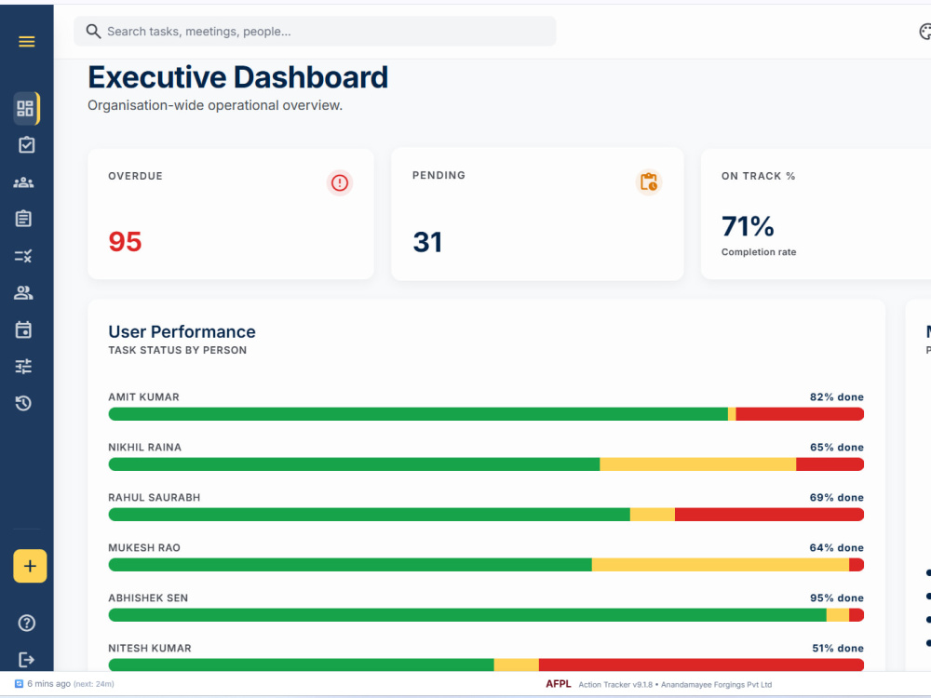Open the theme palette icon in the top bar
Viewport: 931px width, 698px height.
[x=925, y=32]
